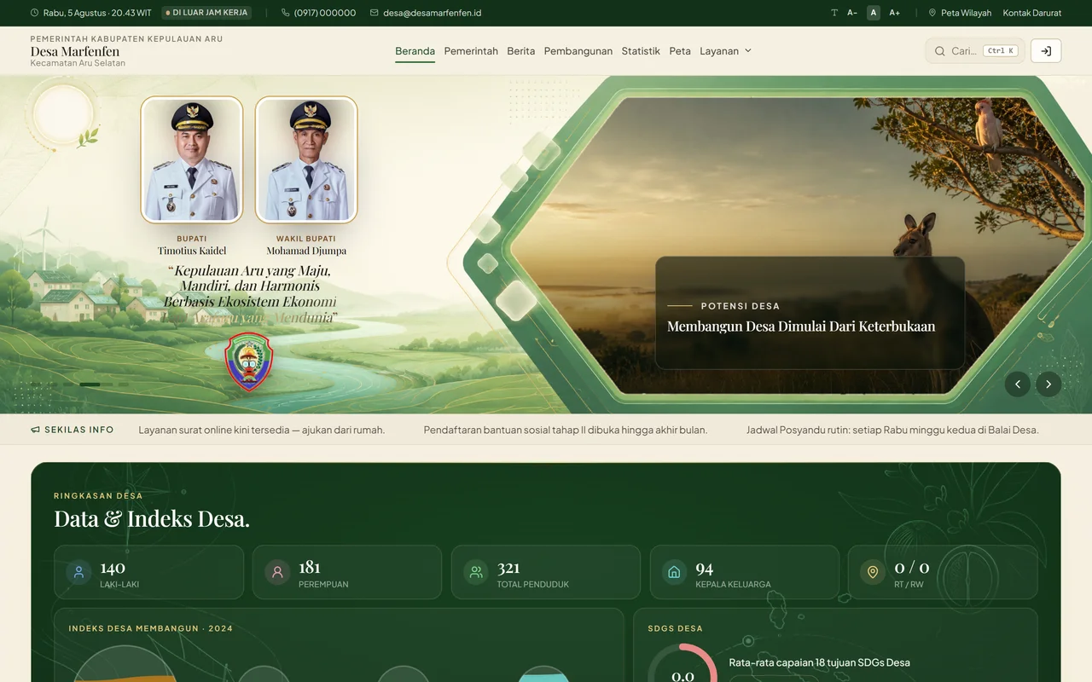Click the login arrow icon button
The image size is (1092, 682).
coord(1046,51)
